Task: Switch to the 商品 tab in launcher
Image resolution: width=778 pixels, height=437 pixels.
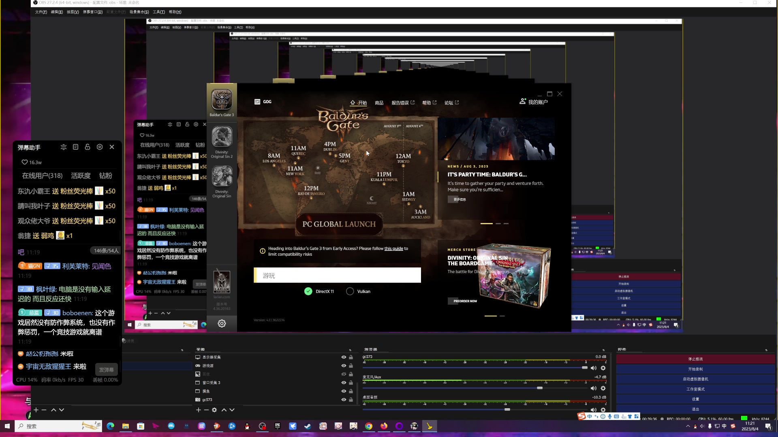Action: click(379, 103)
